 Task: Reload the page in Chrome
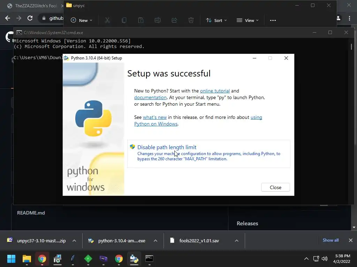coord(30,18)
